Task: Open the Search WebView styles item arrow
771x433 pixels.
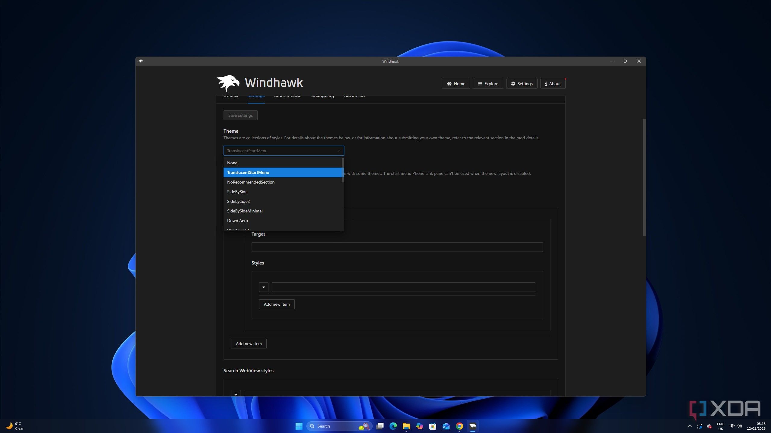Action: click(236, 394)
